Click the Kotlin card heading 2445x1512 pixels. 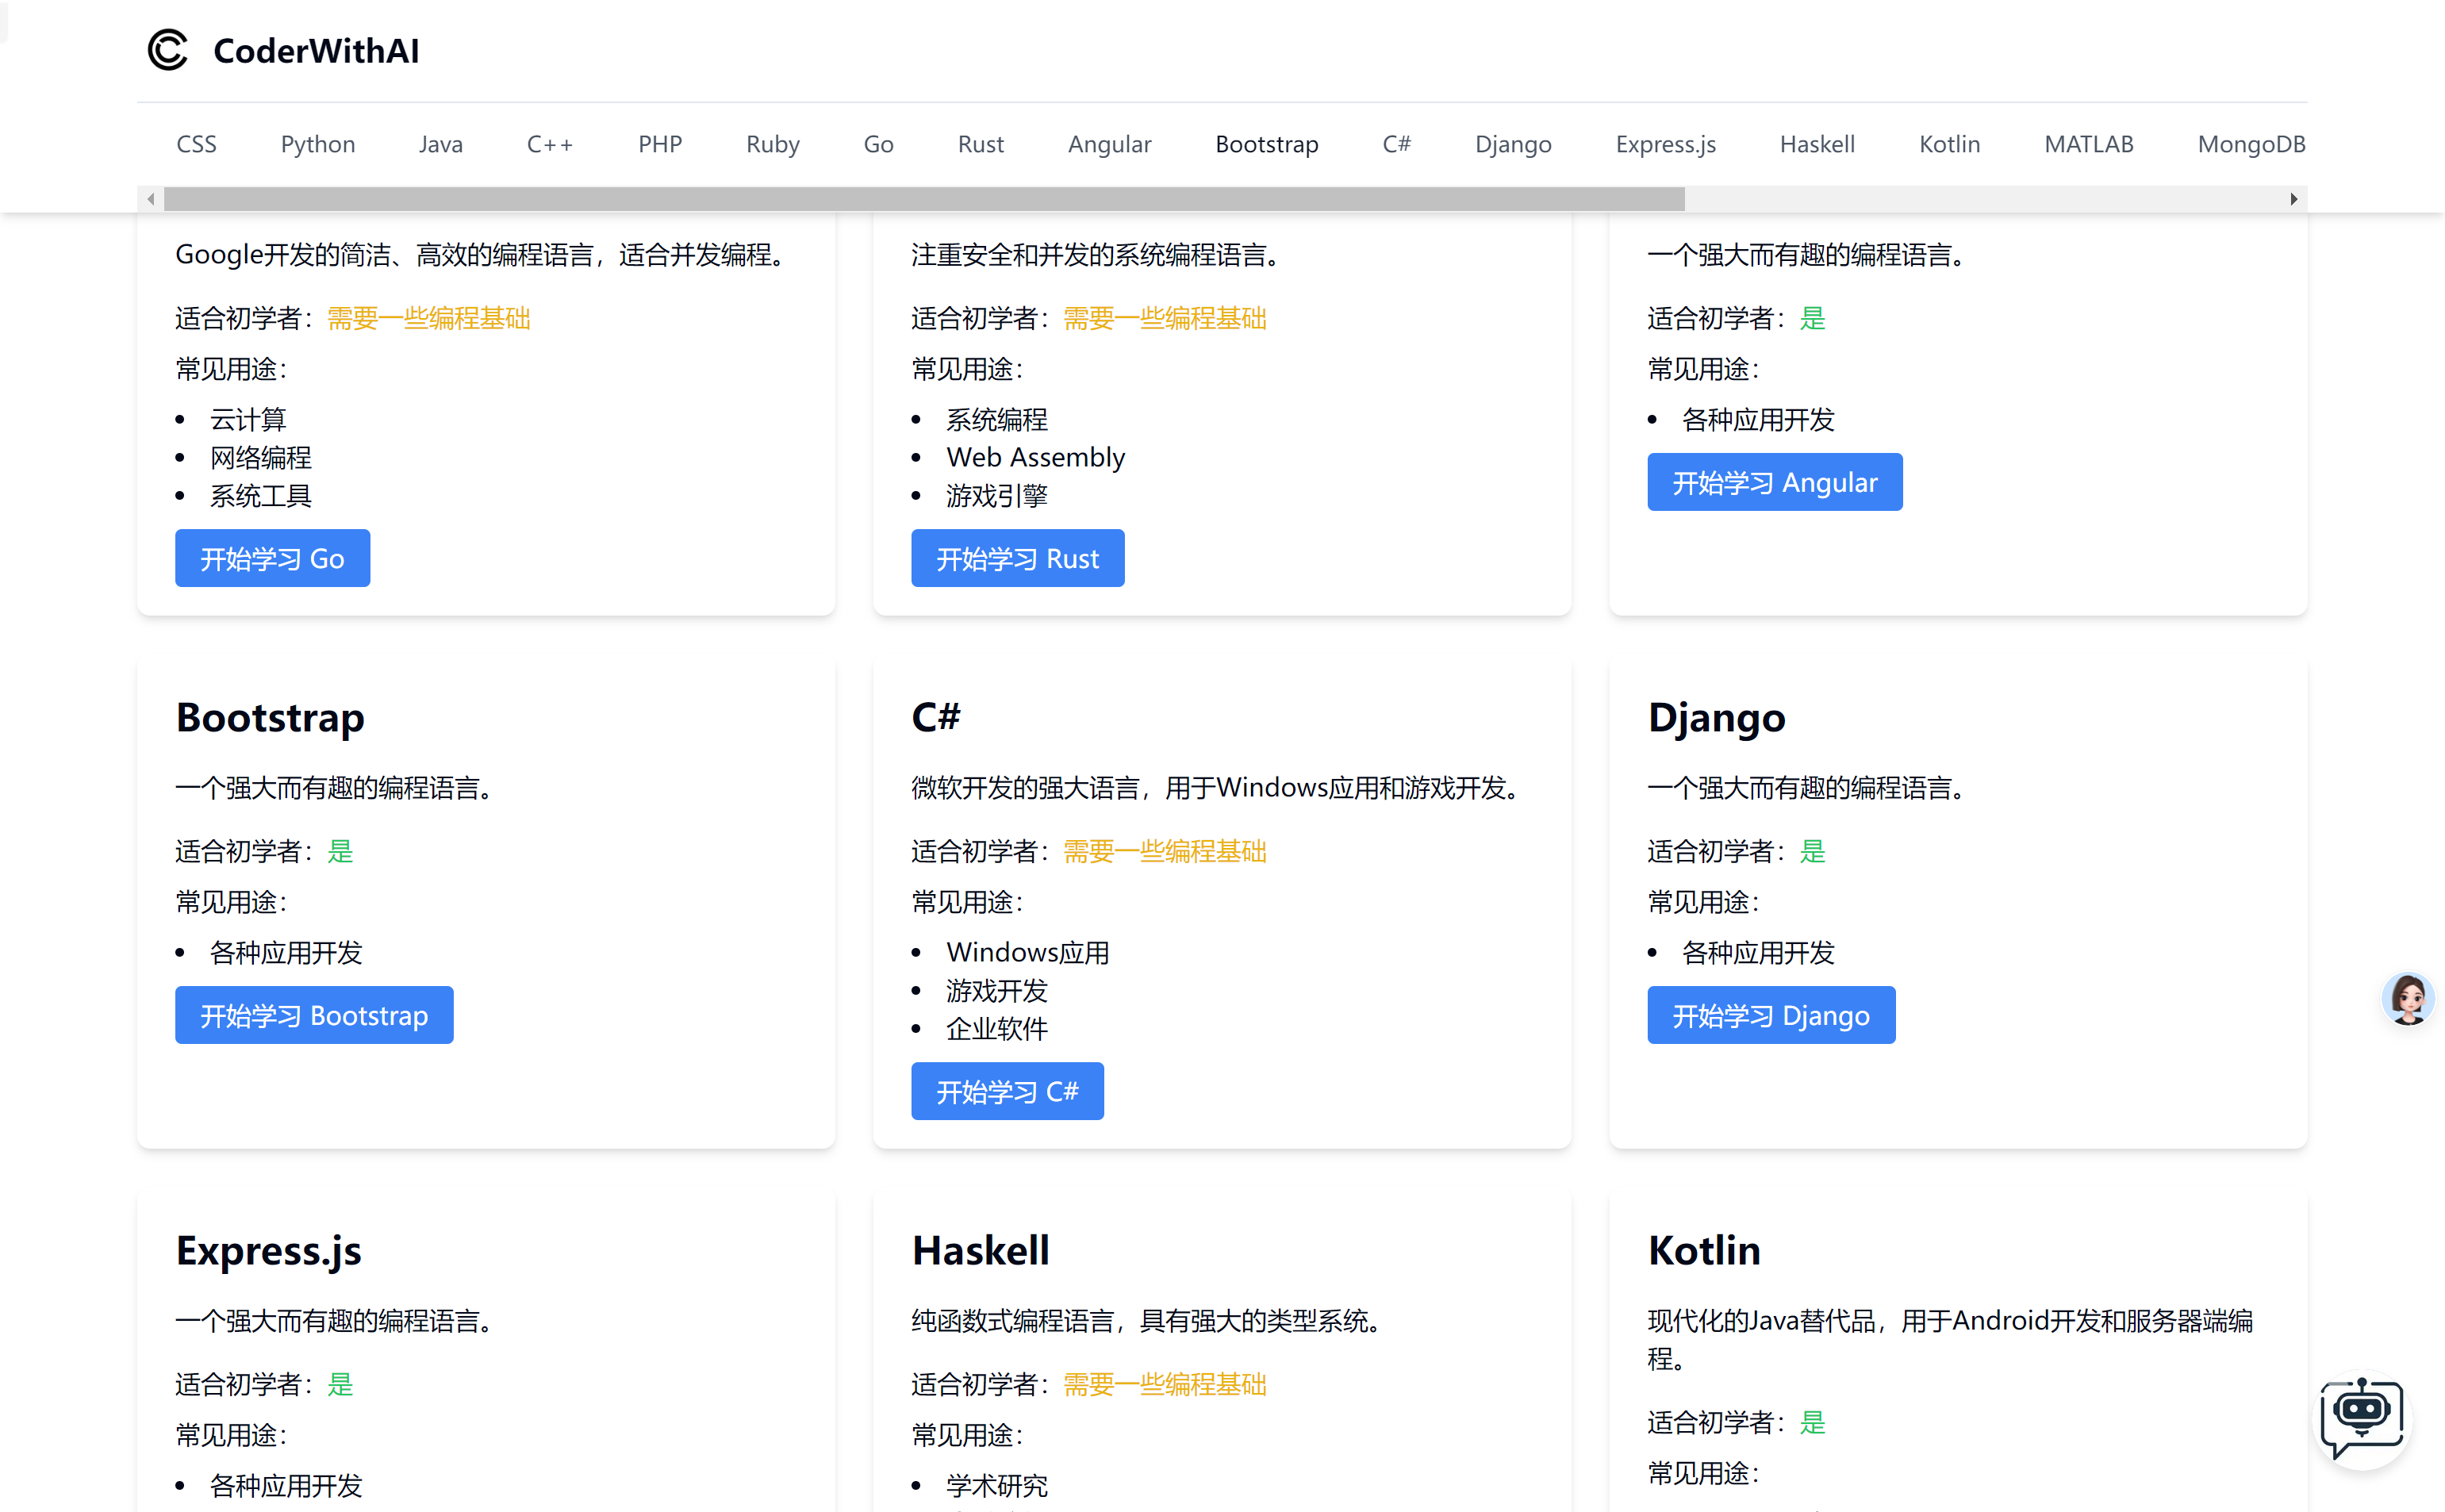coord(1704,1250)
